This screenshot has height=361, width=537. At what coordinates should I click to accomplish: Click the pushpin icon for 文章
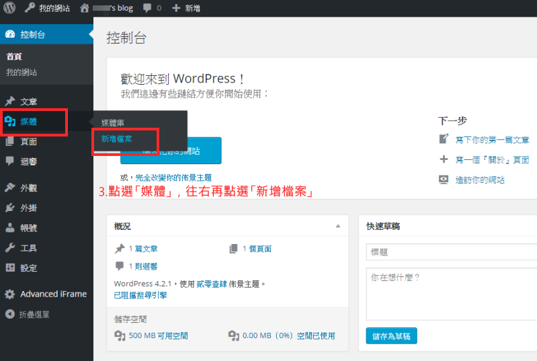tap(10, 101)
